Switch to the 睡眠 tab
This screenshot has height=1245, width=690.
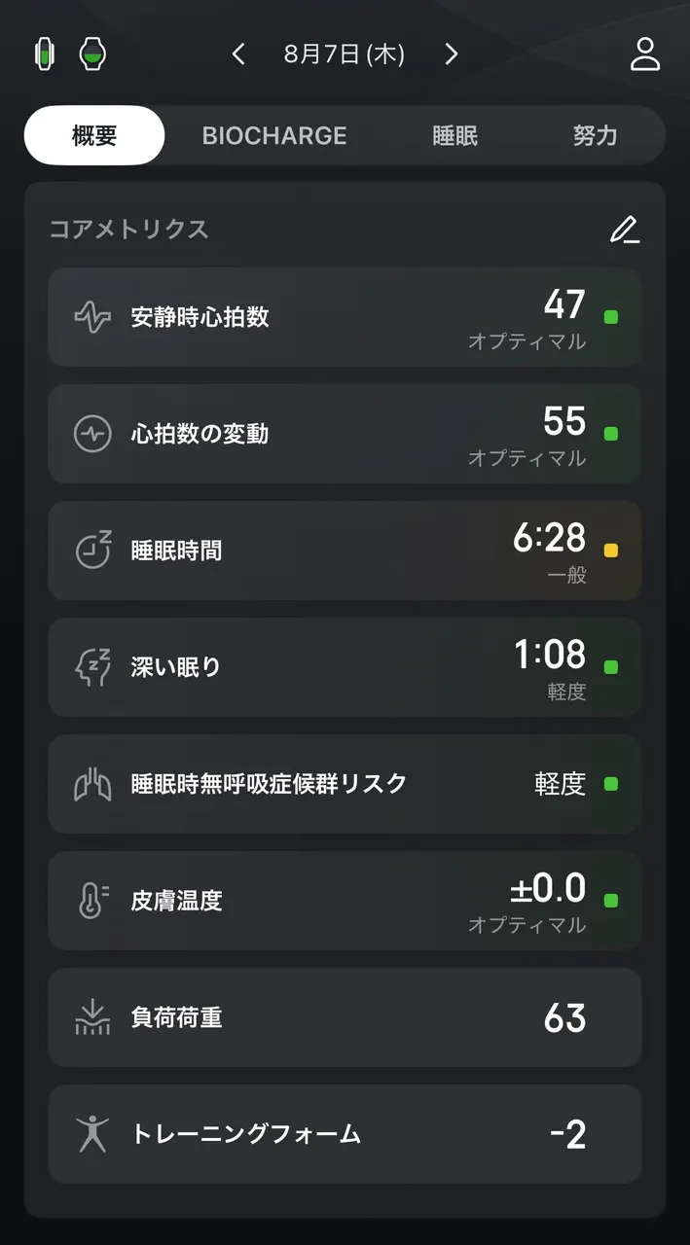(454, 135)
